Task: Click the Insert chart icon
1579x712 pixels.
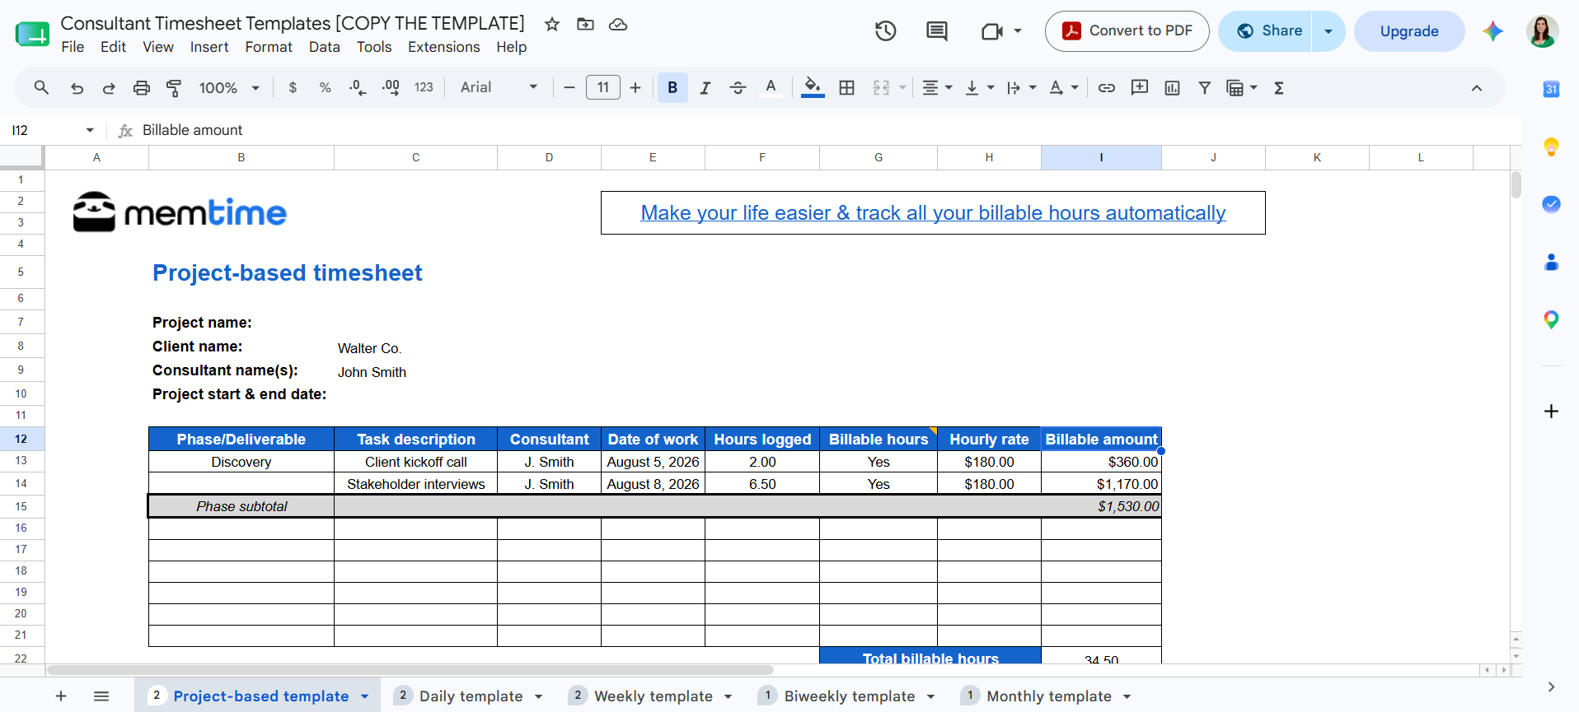Action: (1172, 87)
